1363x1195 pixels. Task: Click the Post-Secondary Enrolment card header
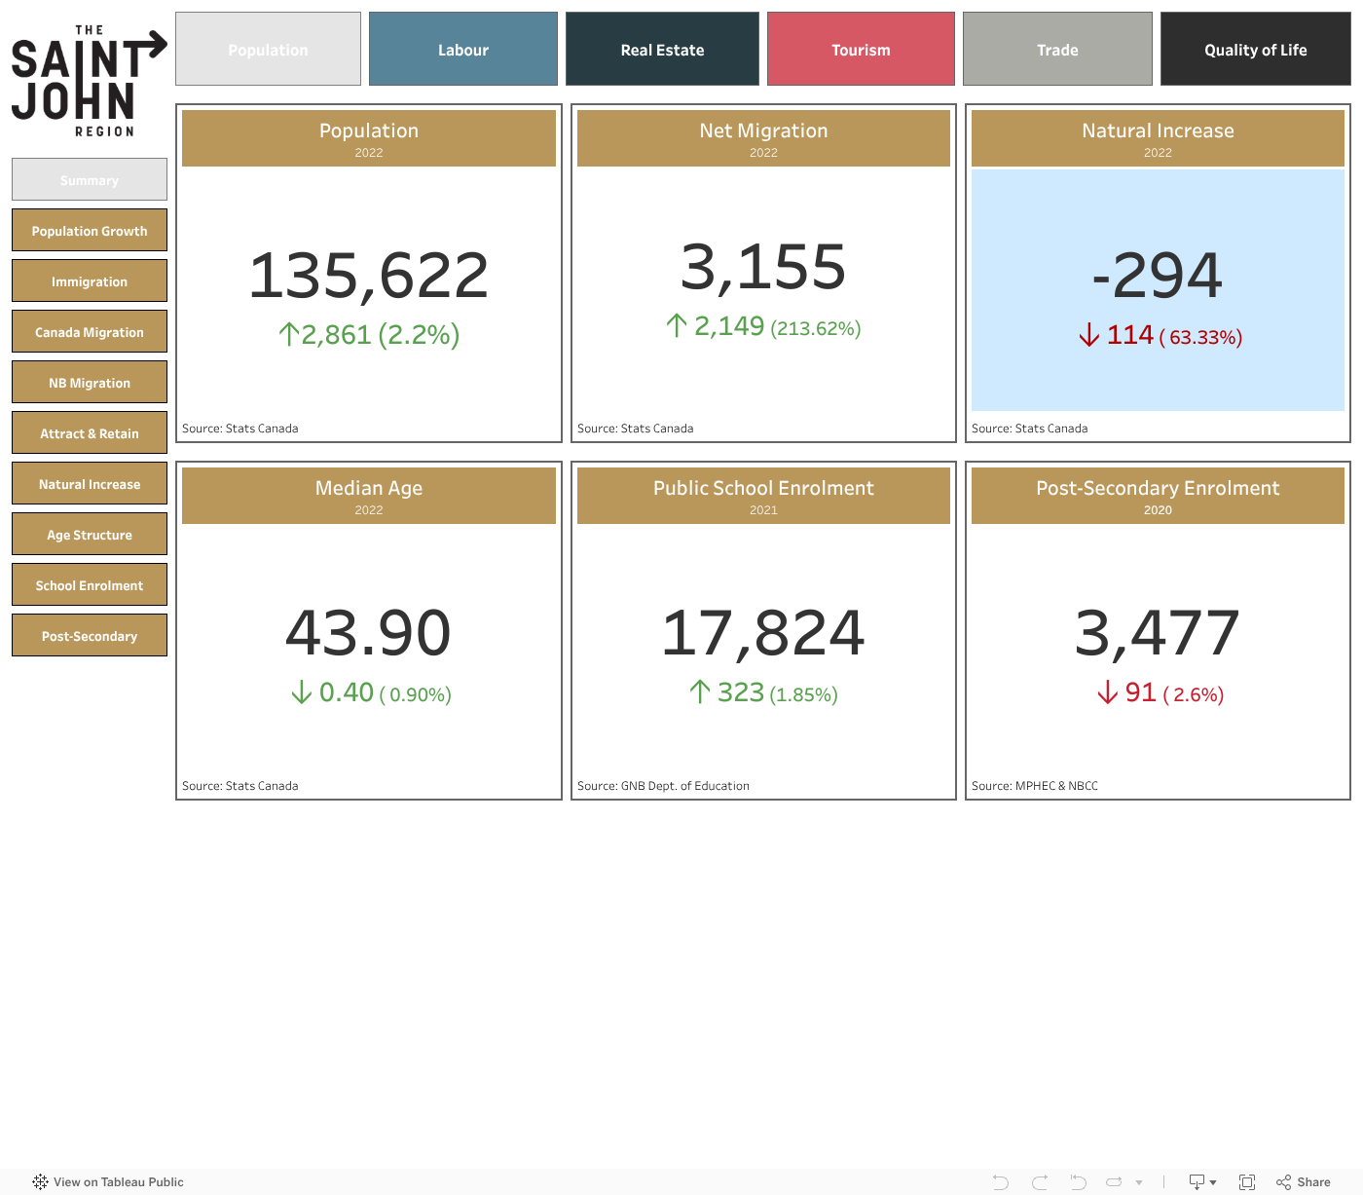click(x=1158, y=496)
